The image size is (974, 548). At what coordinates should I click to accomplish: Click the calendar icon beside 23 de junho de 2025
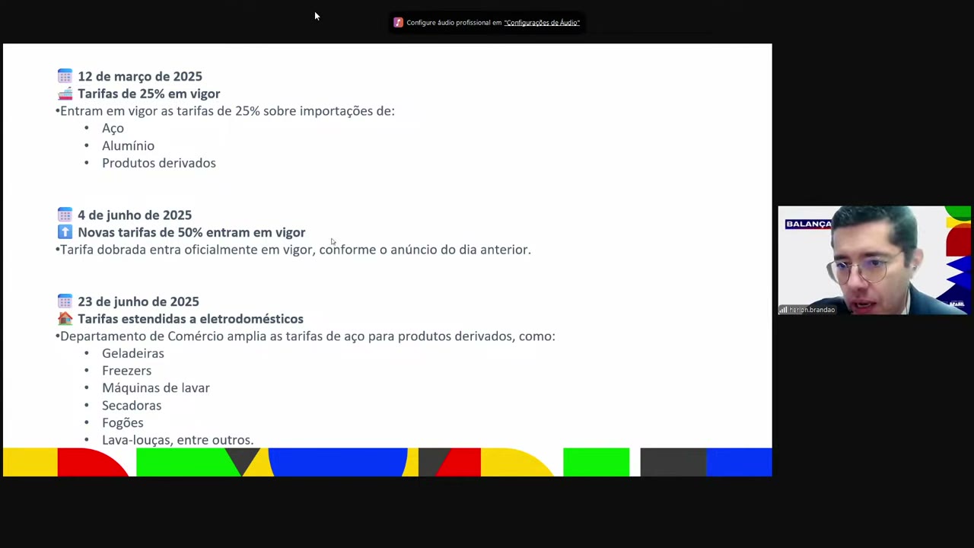[x=65, y=301]
